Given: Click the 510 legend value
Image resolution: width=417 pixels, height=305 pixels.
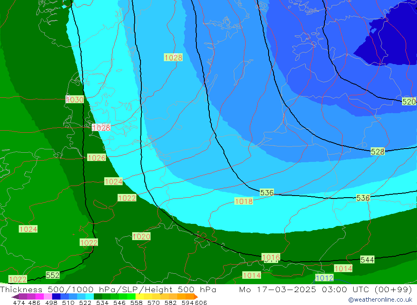Looking at the screenshot, I should 68,303.
